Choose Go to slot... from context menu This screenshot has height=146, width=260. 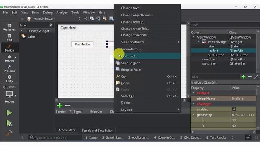147,56
